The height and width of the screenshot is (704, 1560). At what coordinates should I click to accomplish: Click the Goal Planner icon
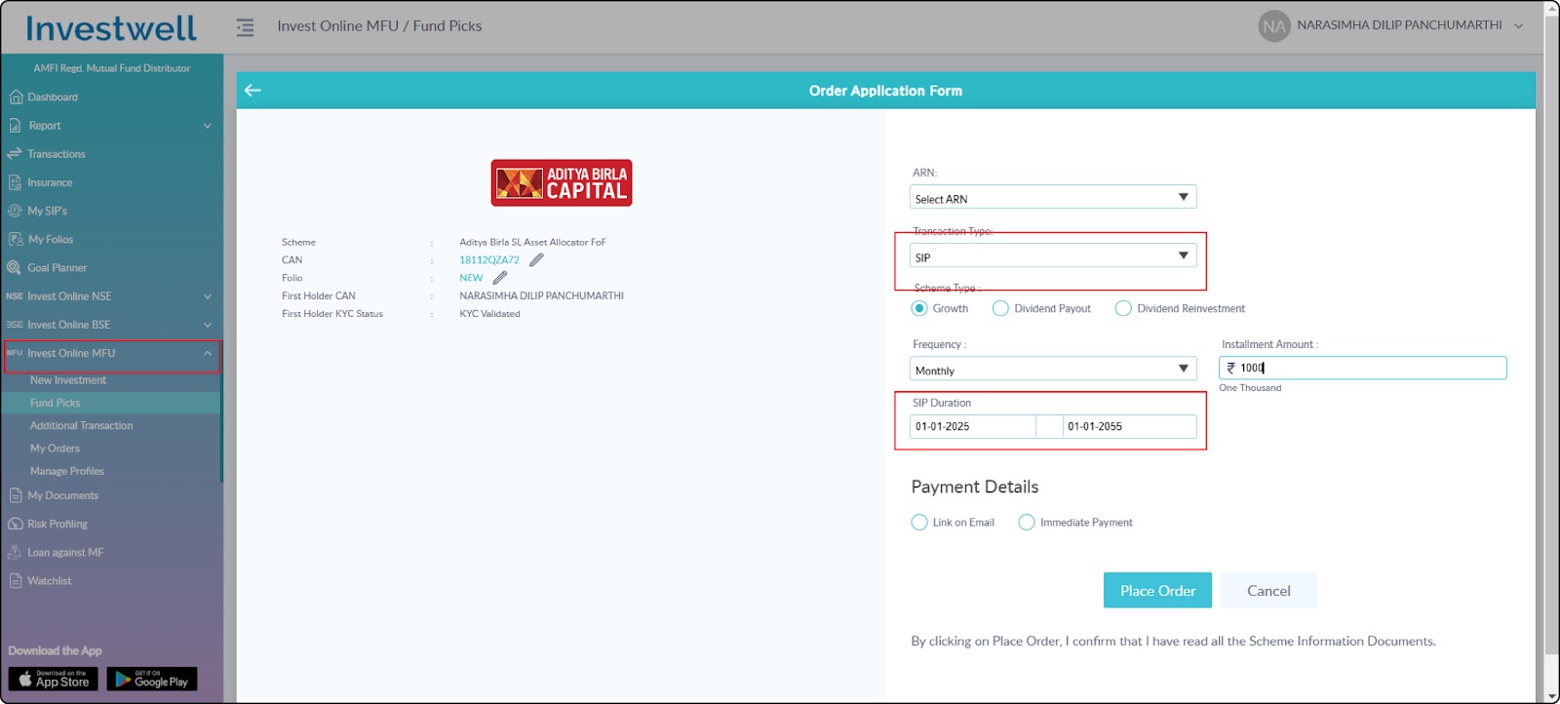point(15,267)
